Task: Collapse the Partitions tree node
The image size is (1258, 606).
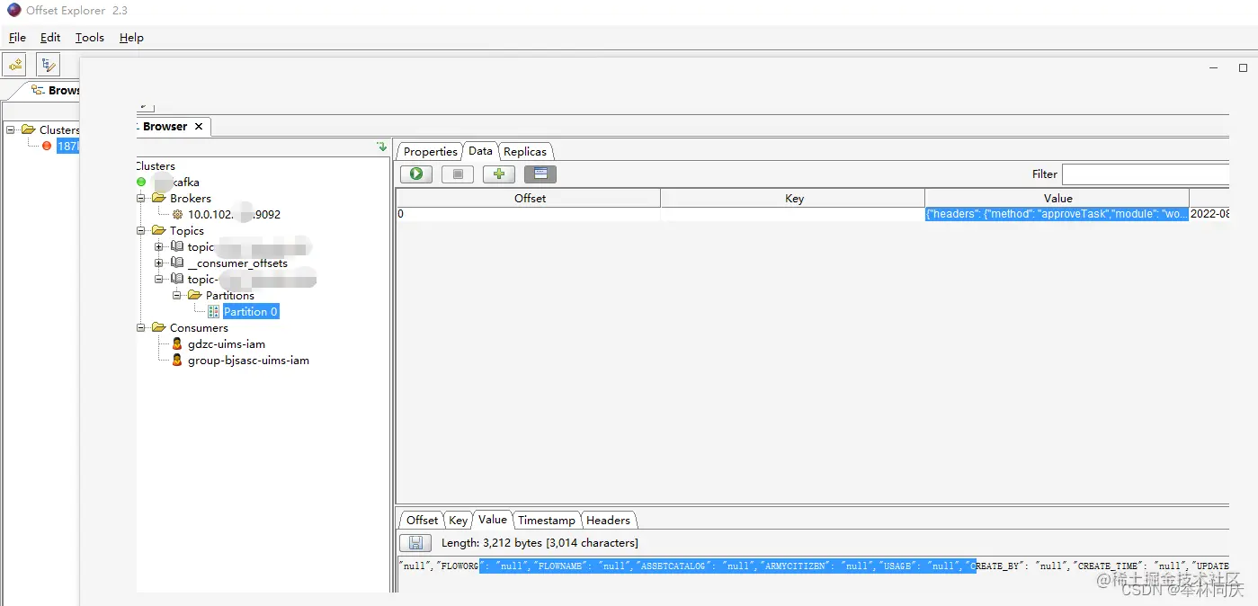Action: coord(177,296)
